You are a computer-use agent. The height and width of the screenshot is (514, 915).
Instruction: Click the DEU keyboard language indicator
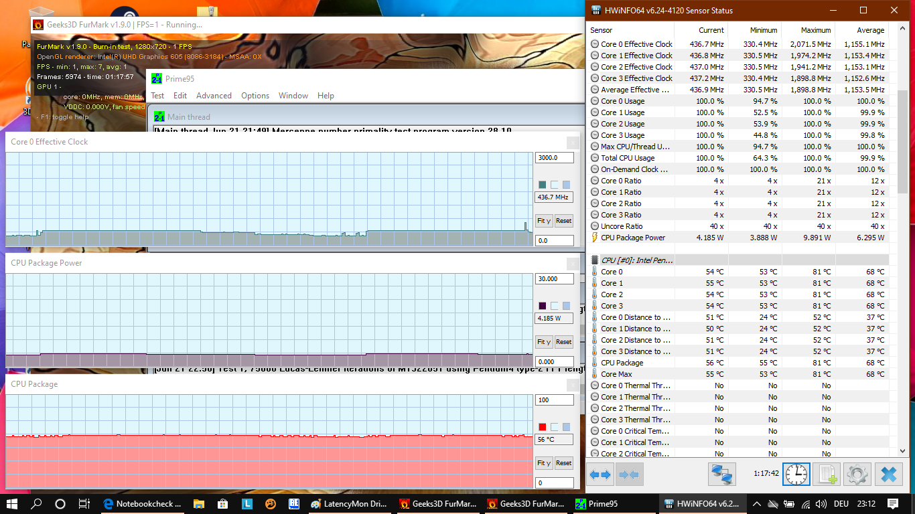tap(841, 504)
